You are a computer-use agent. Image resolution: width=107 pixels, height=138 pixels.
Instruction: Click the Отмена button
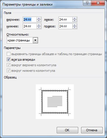[92, 130]
